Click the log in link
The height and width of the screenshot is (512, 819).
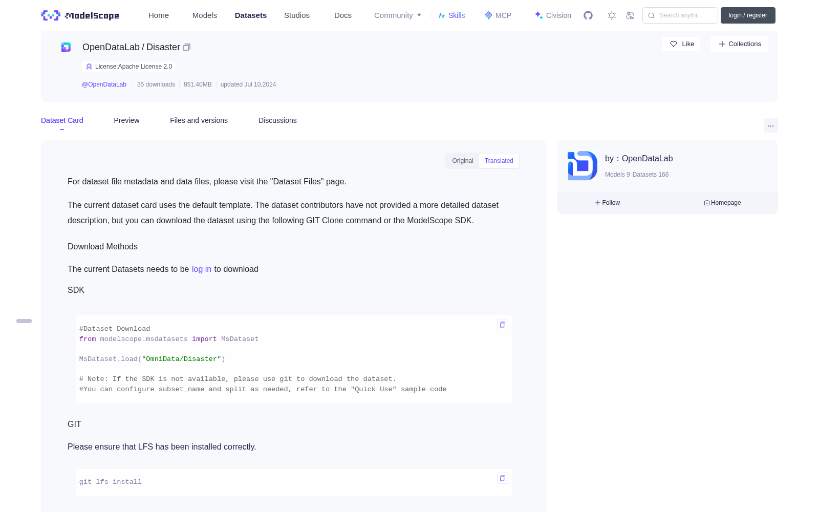click(202, 269)
